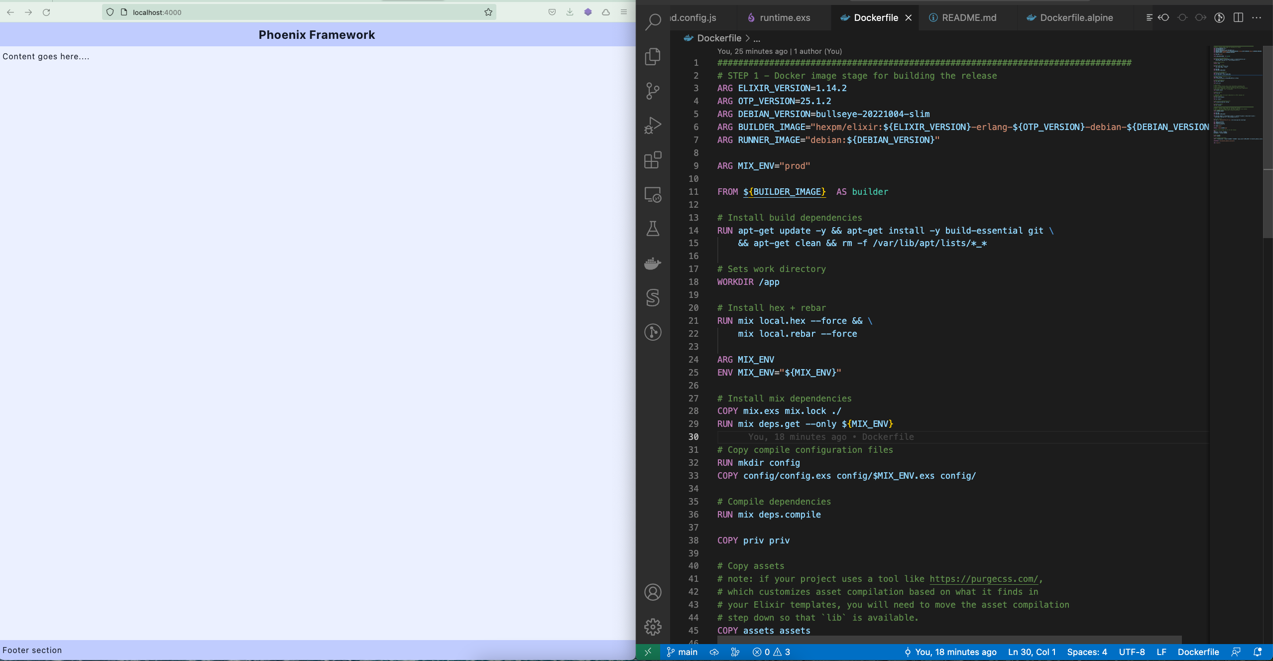Open the Source Control view

click(x=653, y=91)
